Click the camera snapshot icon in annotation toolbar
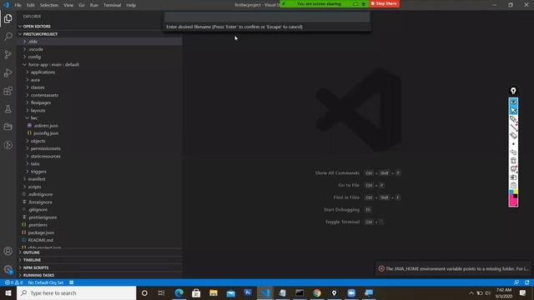The width and height of the screenshot is (534, 300). 513,177
